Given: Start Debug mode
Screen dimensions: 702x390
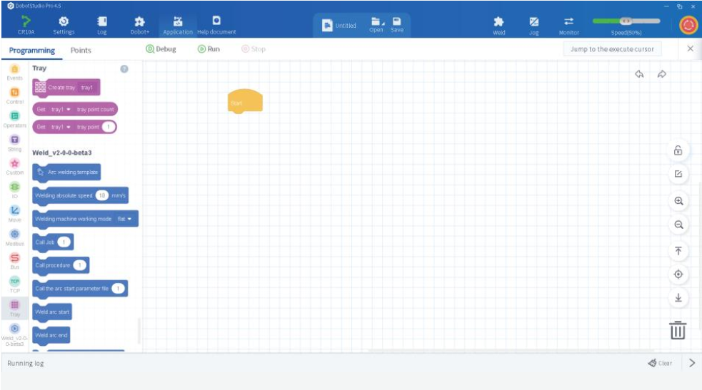Looking at the screenshot, I should pos(161,49).
